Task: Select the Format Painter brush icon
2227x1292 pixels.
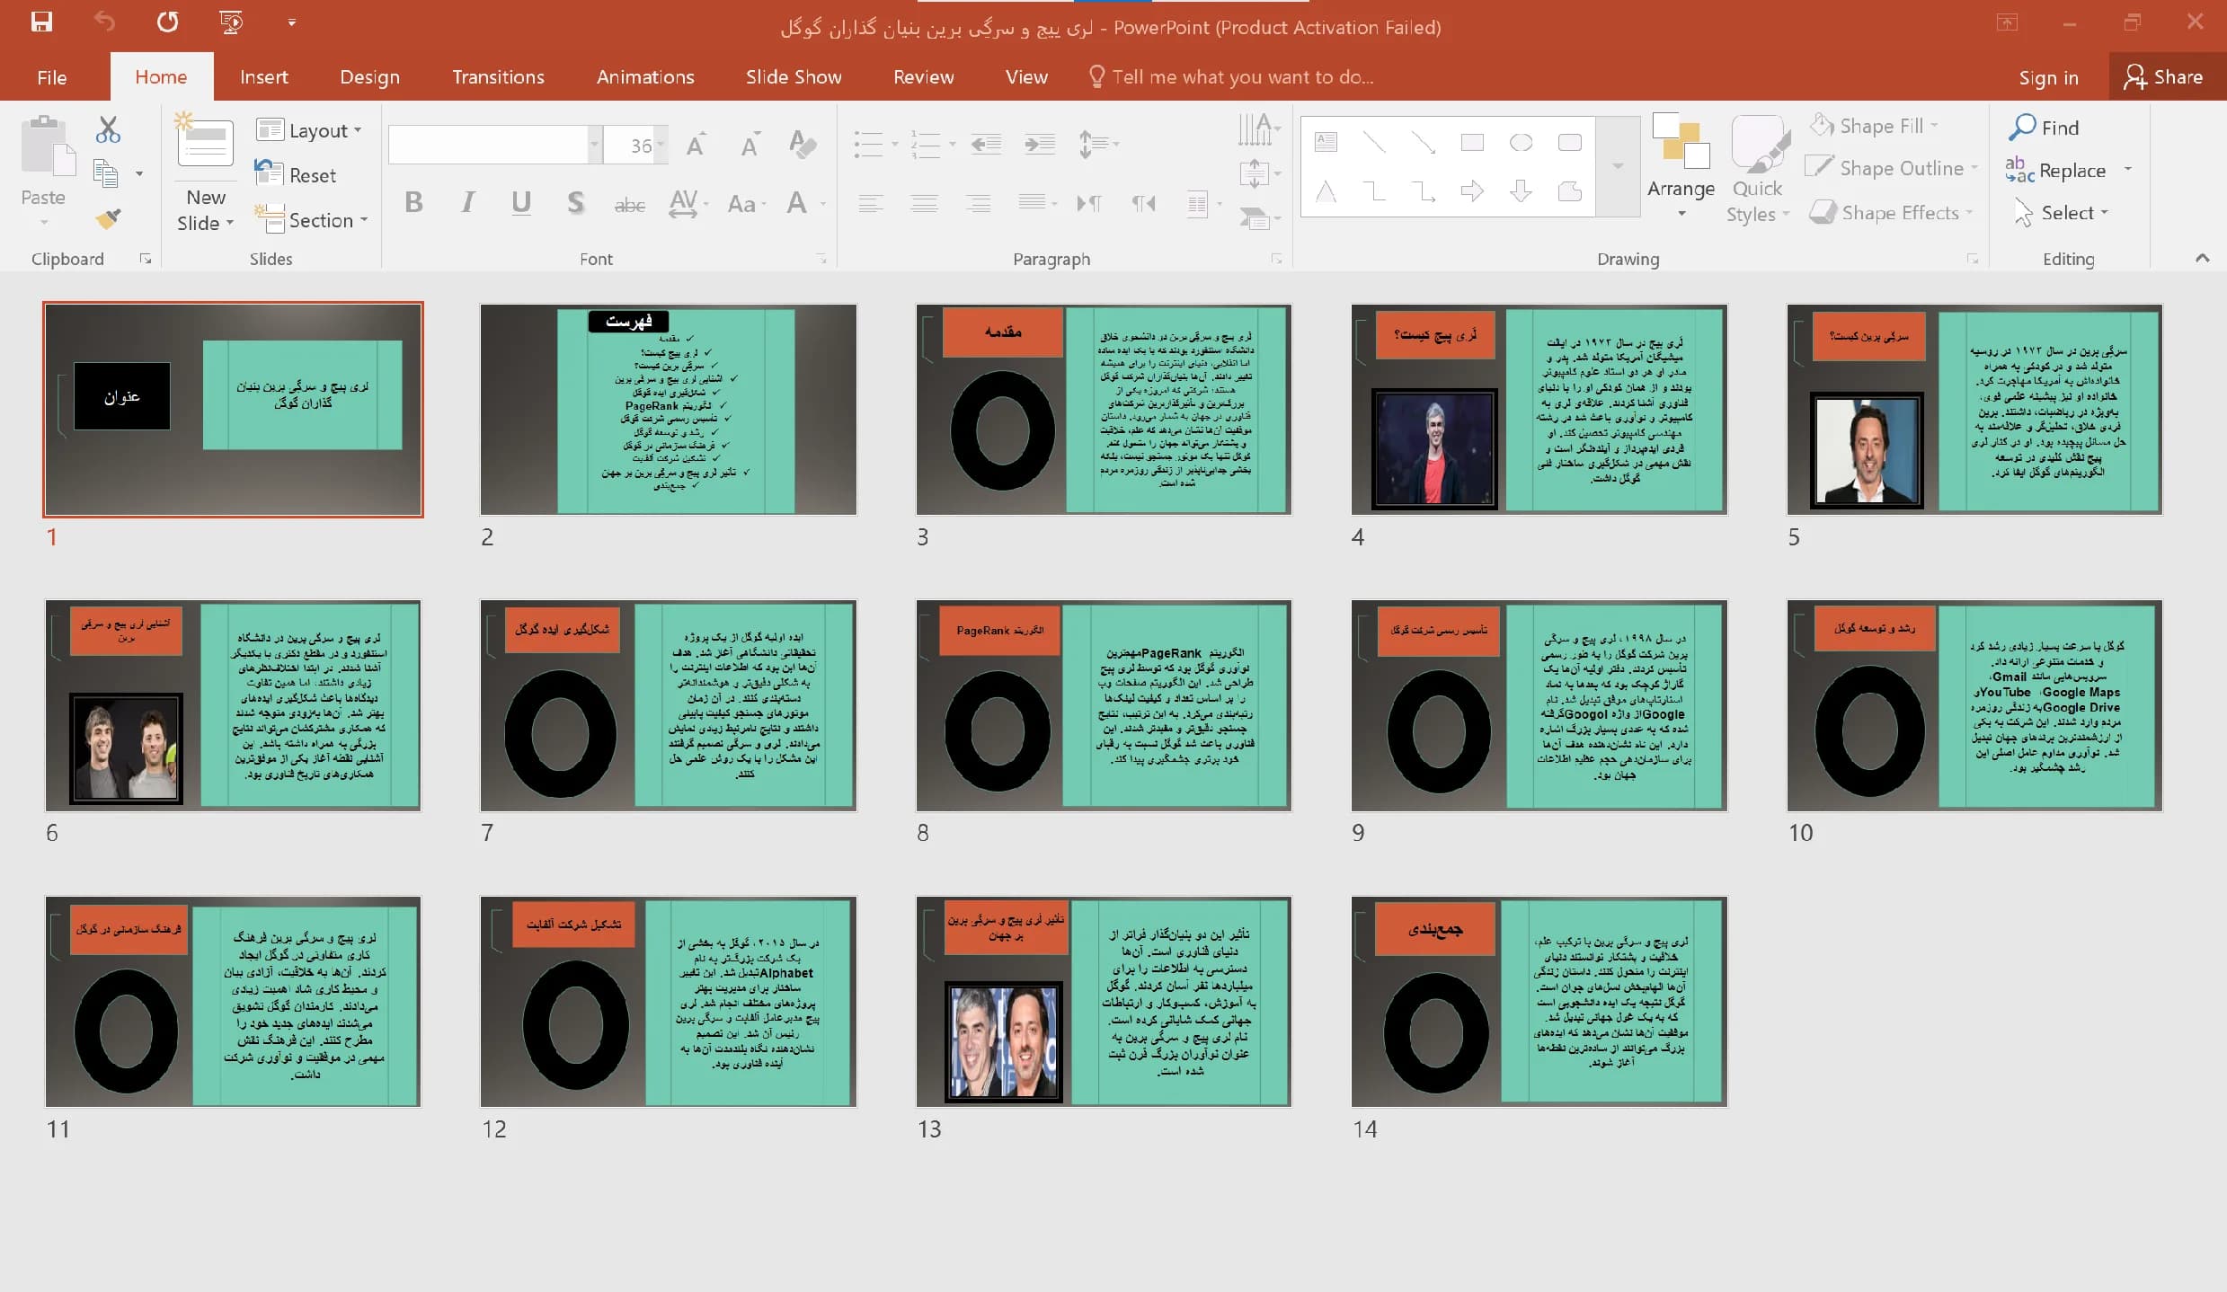Action: [108, 218]
